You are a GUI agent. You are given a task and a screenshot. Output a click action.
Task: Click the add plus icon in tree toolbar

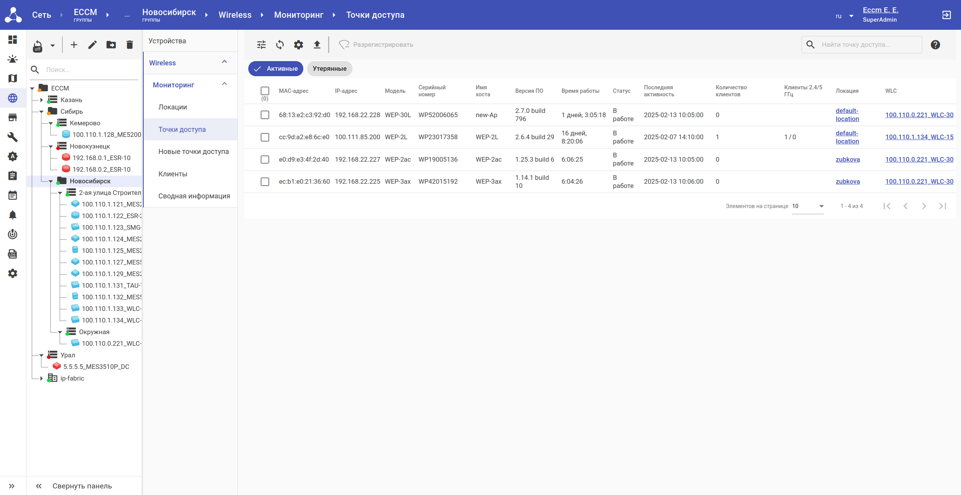pyautogui.click(x=74, y=45)
